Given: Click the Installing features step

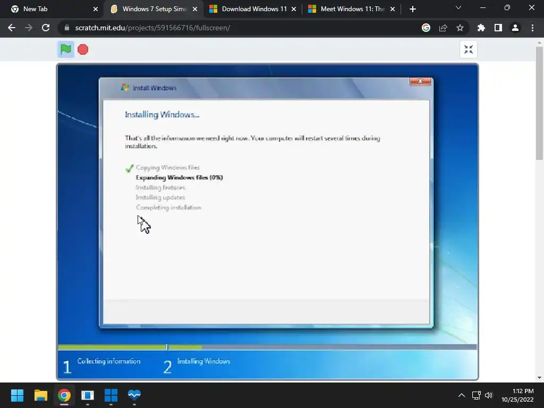Looking at the screenshot, I should 160,188.
